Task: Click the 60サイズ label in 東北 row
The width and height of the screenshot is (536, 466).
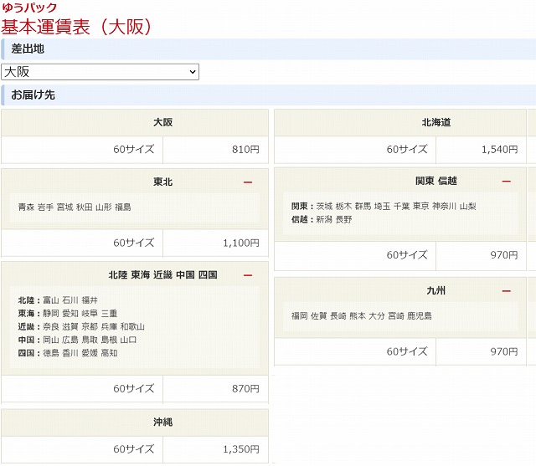Action: click(134, 243)
